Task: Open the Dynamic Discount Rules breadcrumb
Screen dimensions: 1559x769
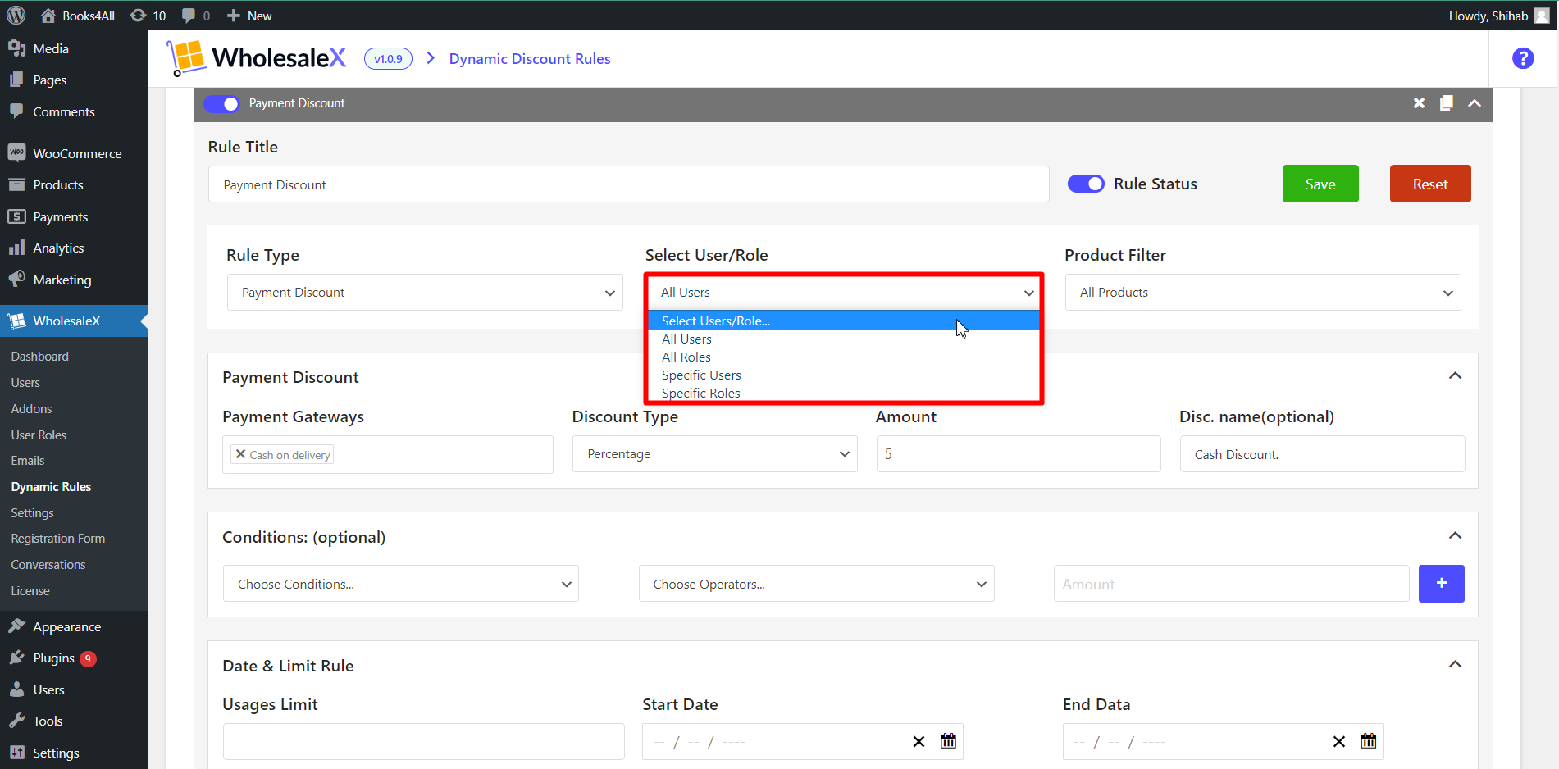Action: pos(530,59)
